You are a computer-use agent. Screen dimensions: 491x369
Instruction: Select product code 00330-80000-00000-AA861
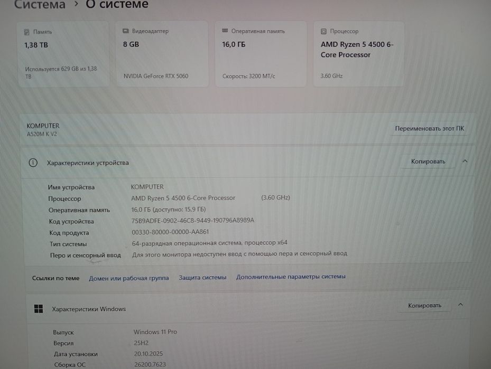(170, 232)
